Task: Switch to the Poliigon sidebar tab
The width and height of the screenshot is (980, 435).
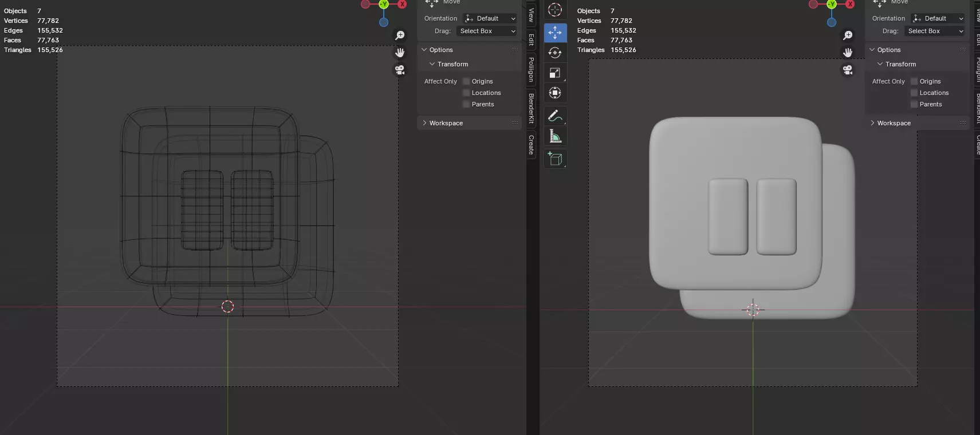Action: click(531, 69)
